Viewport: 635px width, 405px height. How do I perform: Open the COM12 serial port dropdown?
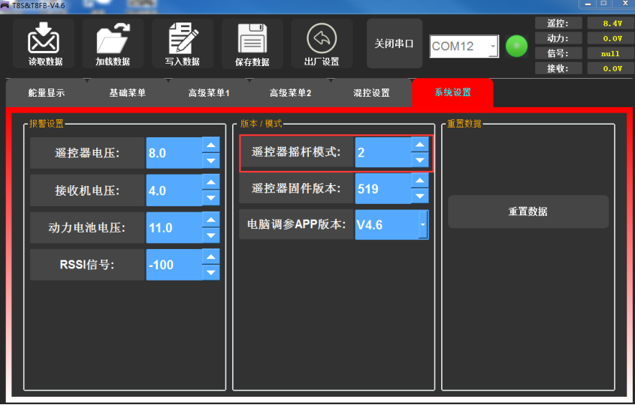[x=493, y=46]
